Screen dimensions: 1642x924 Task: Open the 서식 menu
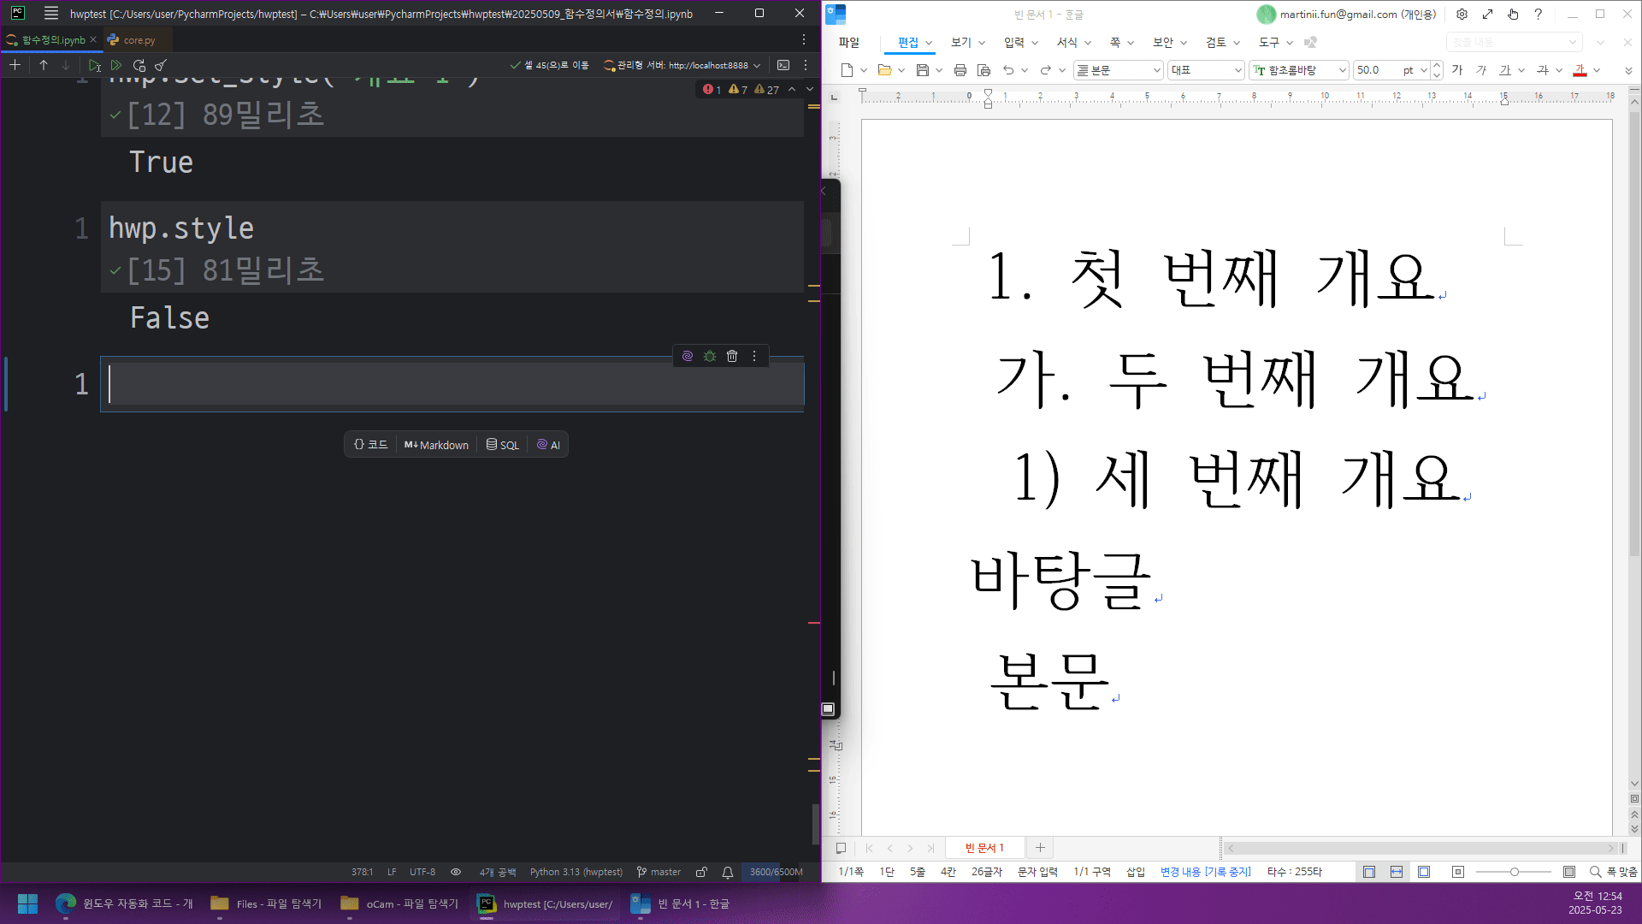(1066, 42)
